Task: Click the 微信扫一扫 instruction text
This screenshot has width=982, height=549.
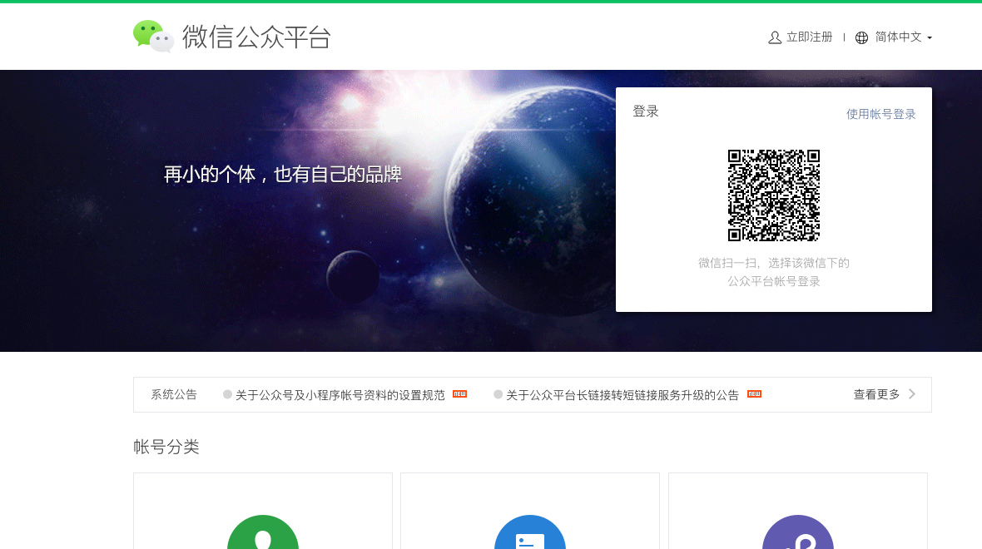Action: click(773, 272)
